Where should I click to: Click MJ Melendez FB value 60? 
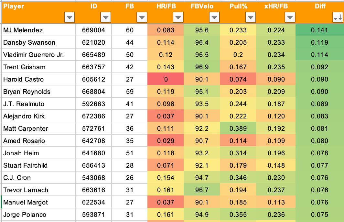(130, 30)
